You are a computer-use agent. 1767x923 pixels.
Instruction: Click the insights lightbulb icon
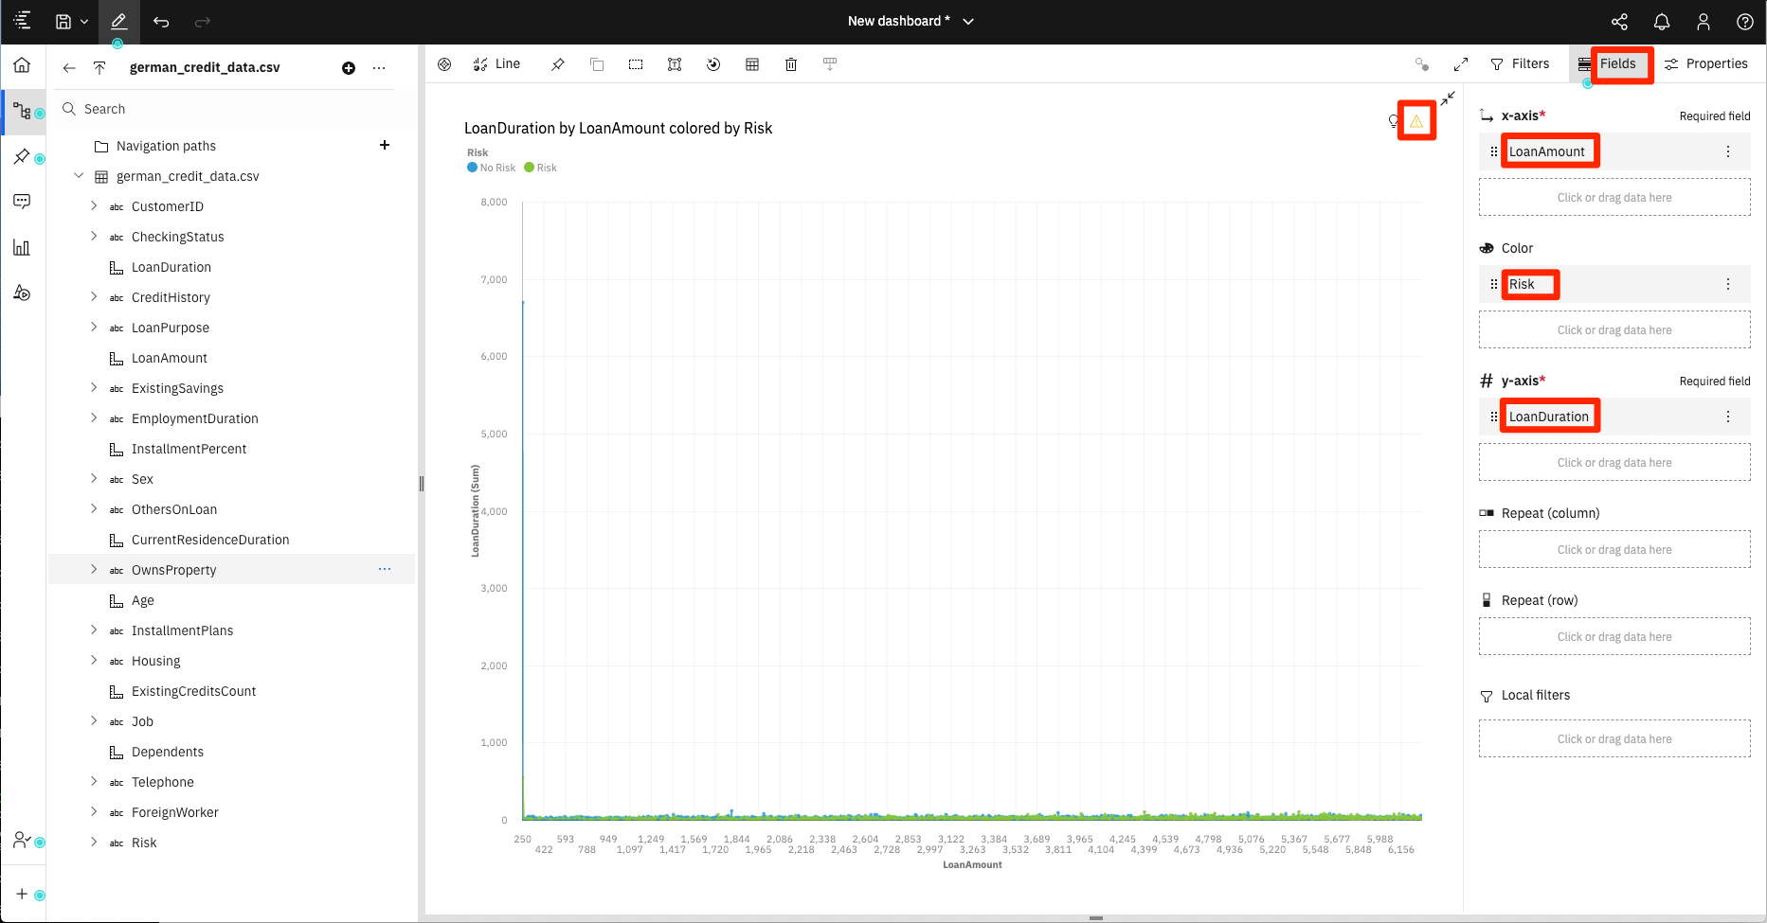pyautogui.click(x=1394, y=121)
